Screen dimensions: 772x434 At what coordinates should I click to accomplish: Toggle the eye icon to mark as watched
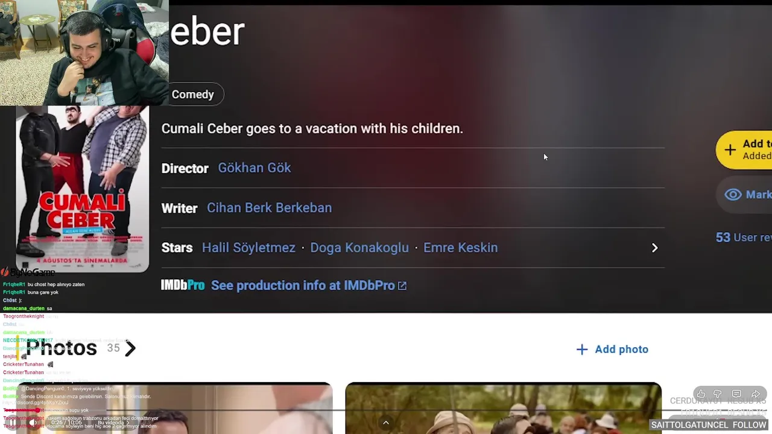tap(733, 194)
